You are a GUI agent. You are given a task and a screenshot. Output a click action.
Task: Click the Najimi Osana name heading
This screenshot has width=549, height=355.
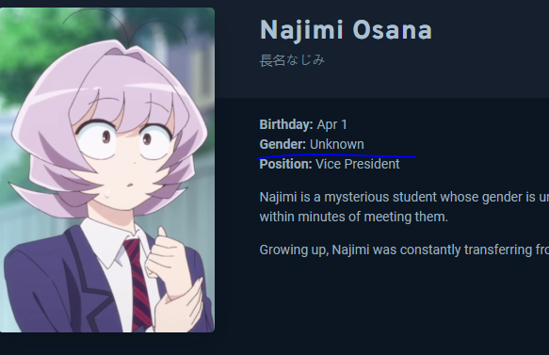(x=346, y=30)
